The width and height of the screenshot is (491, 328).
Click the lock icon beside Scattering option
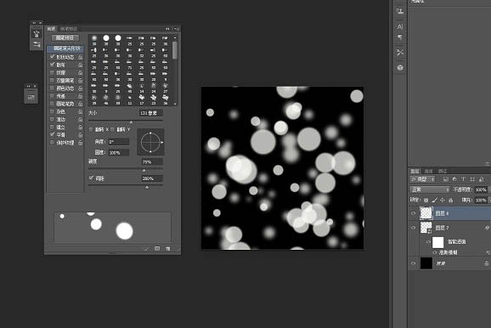tap(80, 65)
